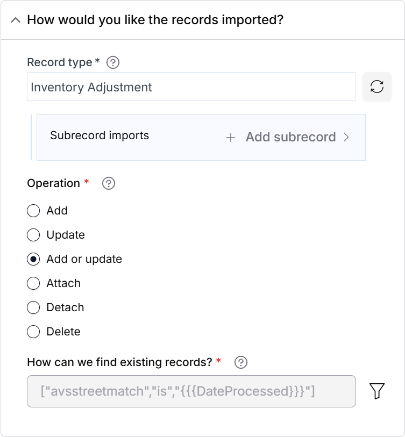Viewport: 405px width, 437px height.
Task: Open the help icon next to Record type
Action: click(x=113, y=62)
